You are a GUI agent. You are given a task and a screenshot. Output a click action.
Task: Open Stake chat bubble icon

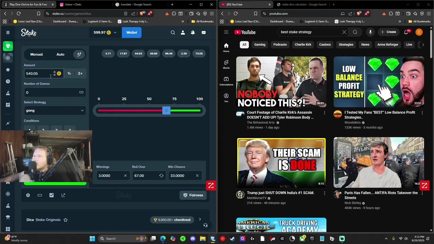click(x=203, y=33)
